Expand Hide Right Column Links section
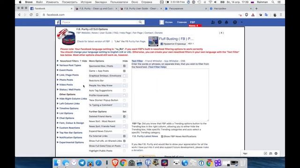Screen dimensions: 300x168 pyautogui.click(x=72, y=98)
